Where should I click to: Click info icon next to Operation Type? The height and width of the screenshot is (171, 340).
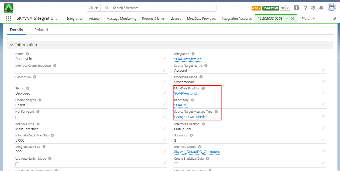point(40,100)
